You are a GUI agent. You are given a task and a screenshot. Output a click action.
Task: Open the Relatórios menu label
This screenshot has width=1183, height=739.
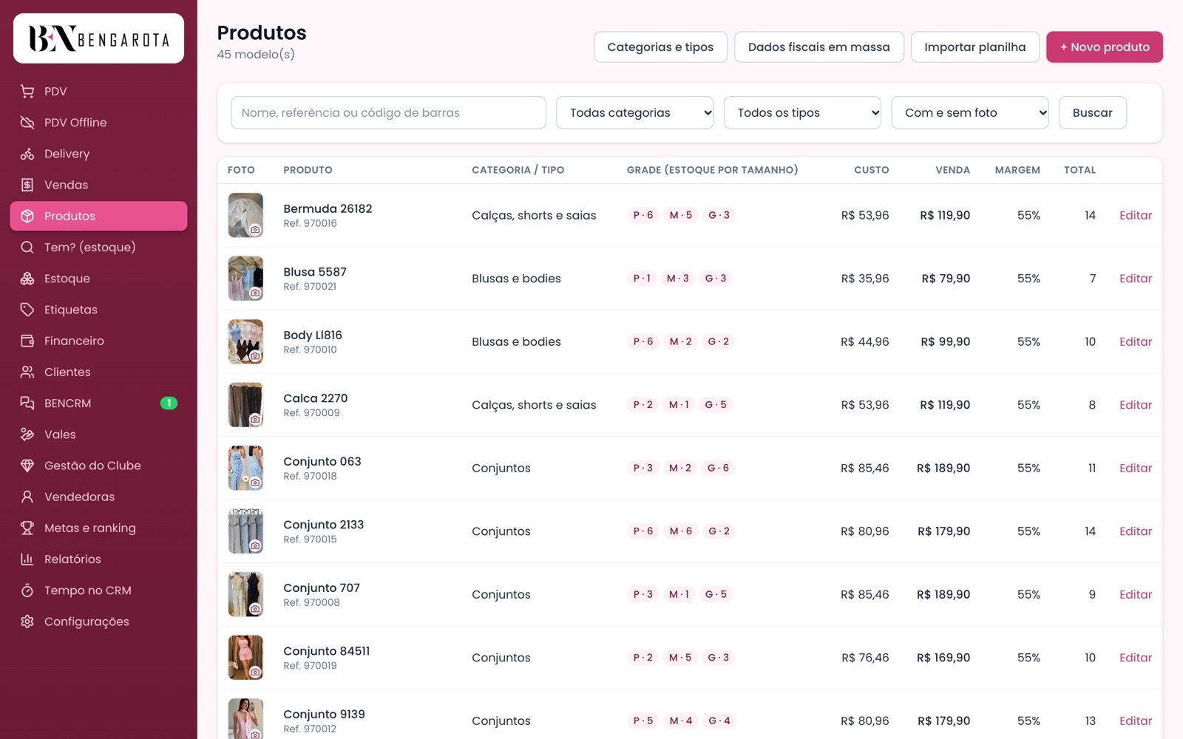[72, 559]
